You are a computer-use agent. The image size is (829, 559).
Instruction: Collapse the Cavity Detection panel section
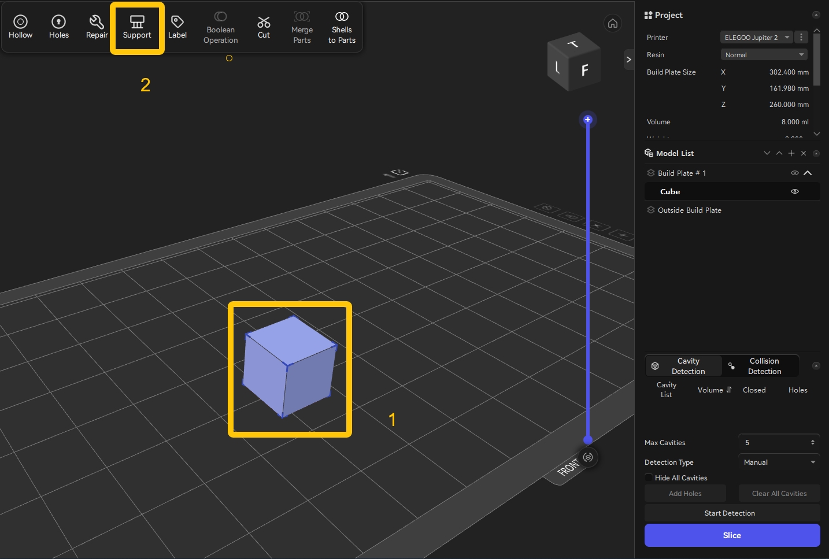[x=816, y=365]
